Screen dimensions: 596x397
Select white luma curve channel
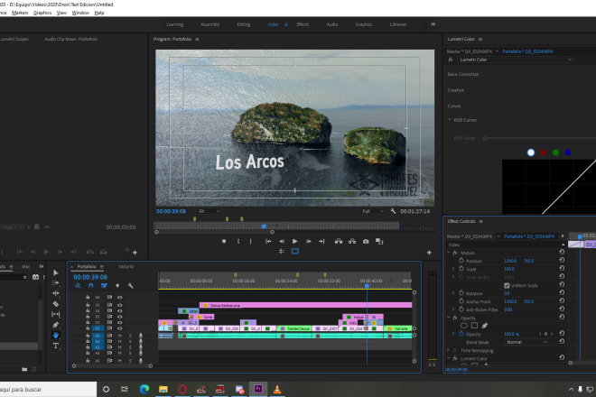pyautogui.click(x=531, y=152)
